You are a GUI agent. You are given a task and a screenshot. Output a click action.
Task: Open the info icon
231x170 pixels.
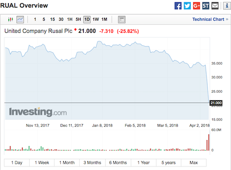coord(227,6)
